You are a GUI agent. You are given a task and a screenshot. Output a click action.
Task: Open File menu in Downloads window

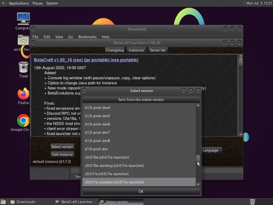[x=35, y=37]
